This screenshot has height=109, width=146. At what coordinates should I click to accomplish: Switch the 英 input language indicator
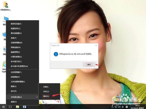coord(123,107)
